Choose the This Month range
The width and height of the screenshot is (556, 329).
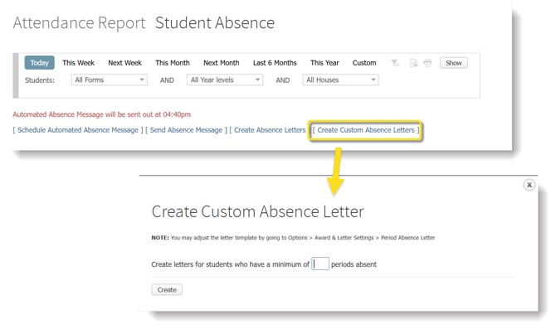(x=173, y=63)
